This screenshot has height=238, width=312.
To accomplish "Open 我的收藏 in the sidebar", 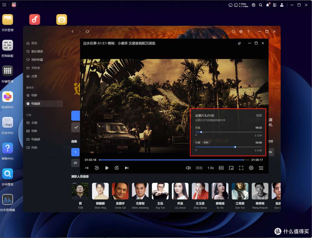I will [44, 60].
